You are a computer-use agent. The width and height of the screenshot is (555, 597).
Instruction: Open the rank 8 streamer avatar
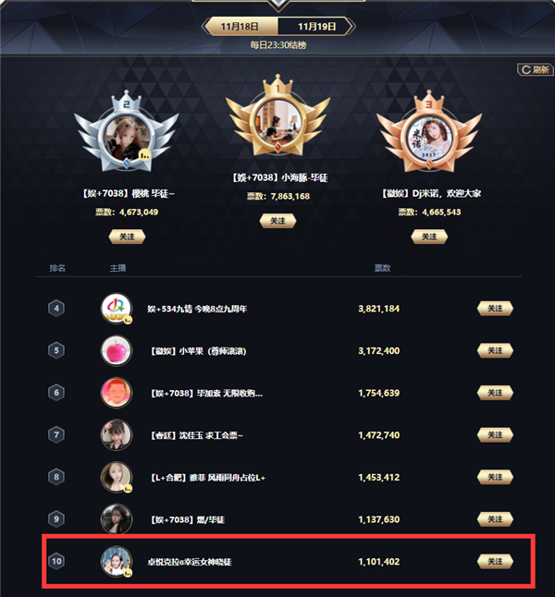point(117,477)
